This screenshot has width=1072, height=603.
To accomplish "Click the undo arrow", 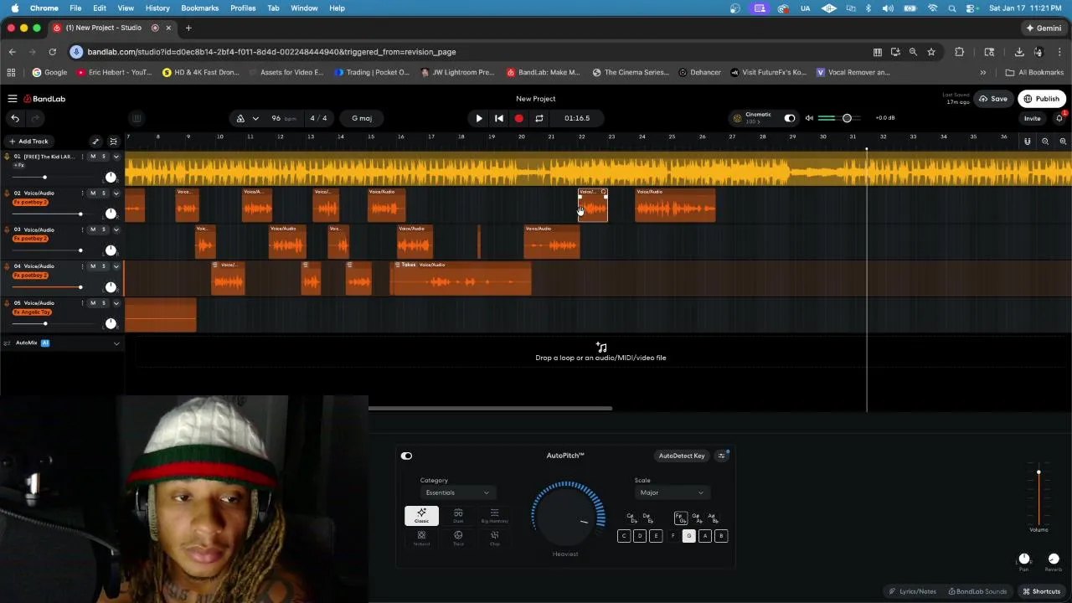I will [15, 118].
